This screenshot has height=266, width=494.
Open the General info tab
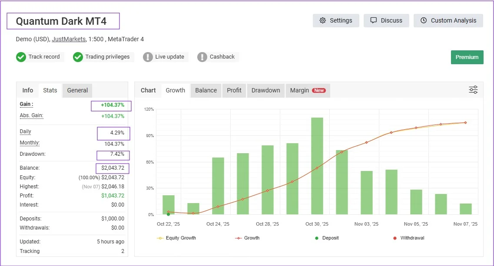tap(77, 90)
